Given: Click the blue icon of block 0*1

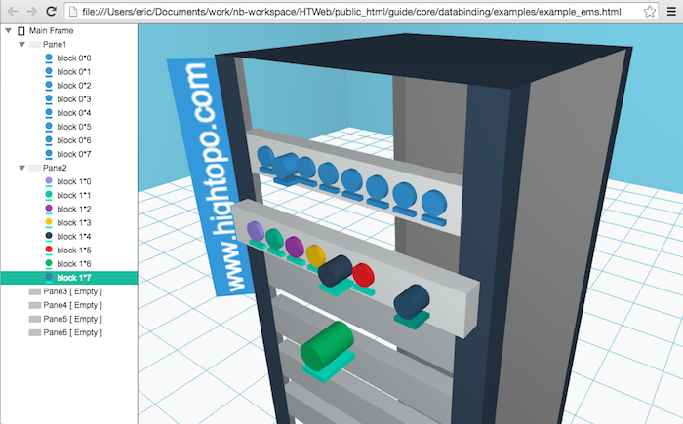Looking at the screenshot, I should (x=49, y=72).
